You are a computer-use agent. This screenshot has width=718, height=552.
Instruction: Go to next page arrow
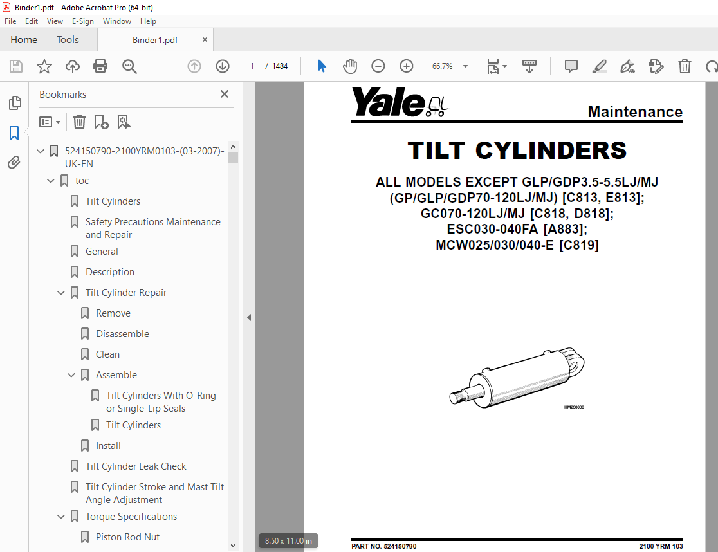tap(223, 66)
